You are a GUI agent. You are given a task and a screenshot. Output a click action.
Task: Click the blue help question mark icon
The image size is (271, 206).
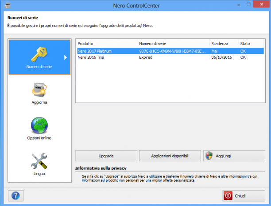click(x=15, y=196)
